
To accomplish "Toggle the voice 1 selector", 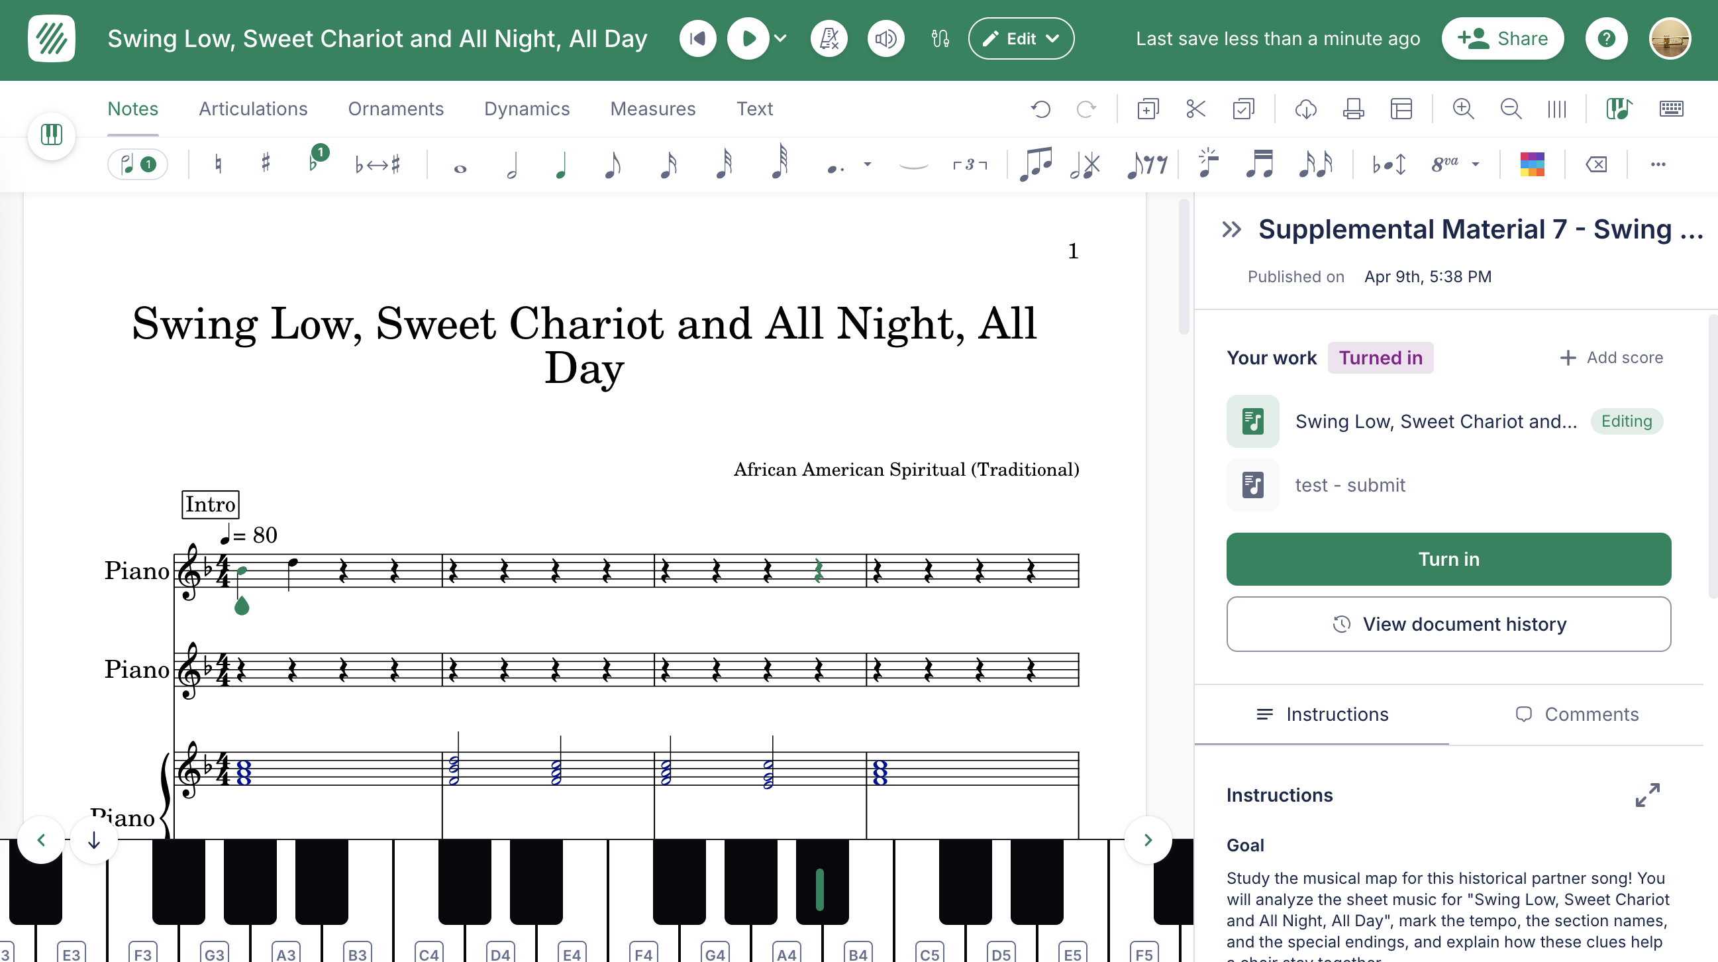I will click(x=138, y=164).
